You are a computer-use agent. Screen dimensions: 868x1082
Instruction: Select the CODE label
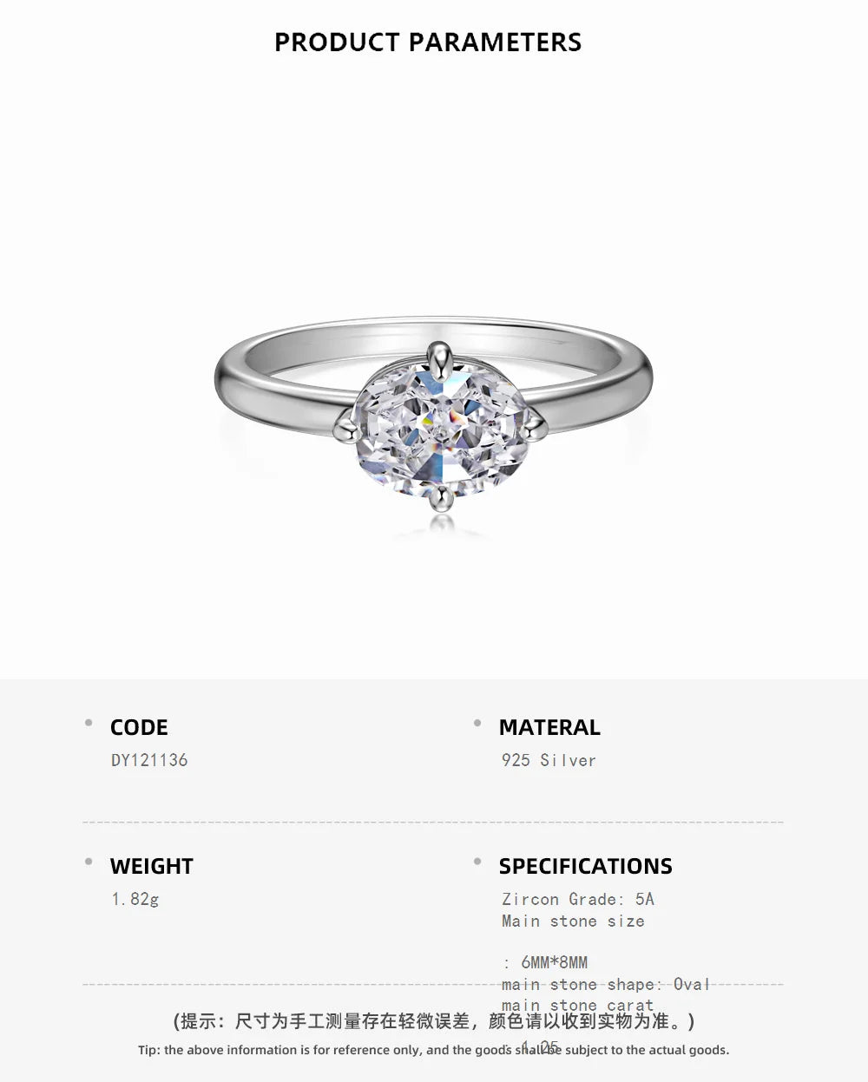[x=139, y=727]
